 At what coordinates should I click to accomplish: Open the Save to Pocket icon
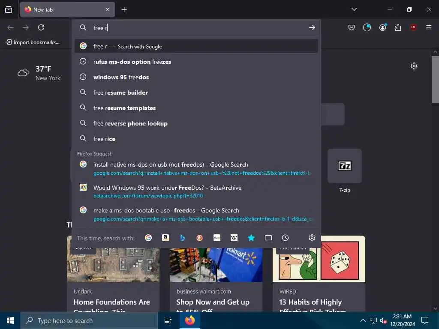click(352, 27)
